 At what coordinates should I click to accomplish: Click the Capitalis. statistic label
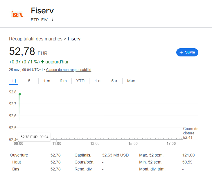click(83, 155)
